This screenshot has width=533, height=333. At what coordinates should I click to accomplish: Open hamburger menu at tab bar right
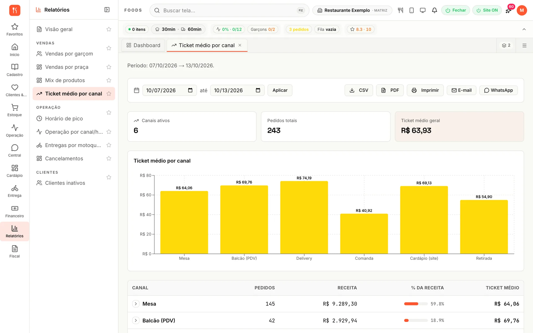pyautogui.click(x=524, y=45)
